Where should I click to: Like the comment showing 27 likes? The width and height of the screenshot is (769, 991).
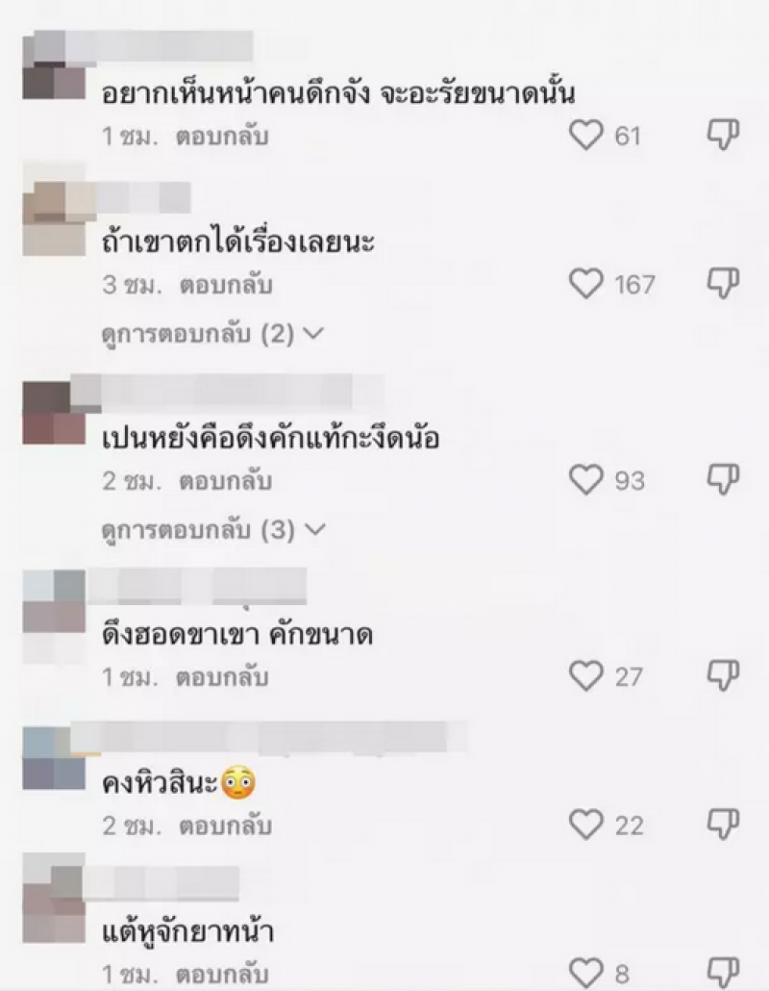tap(586, 676)
